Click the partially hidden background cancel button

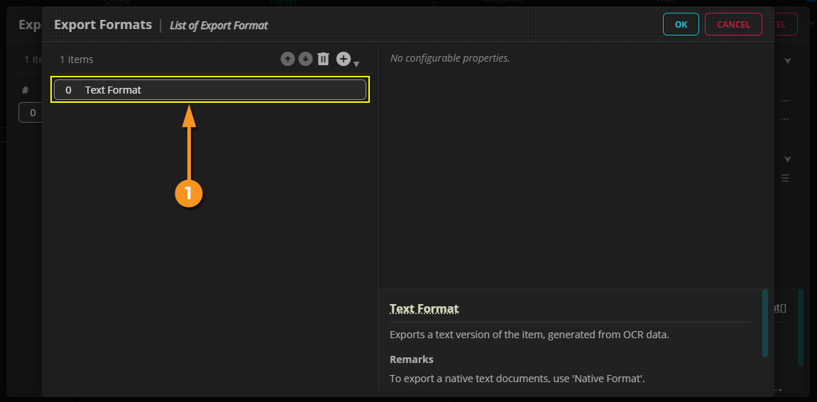coord(786,24)
